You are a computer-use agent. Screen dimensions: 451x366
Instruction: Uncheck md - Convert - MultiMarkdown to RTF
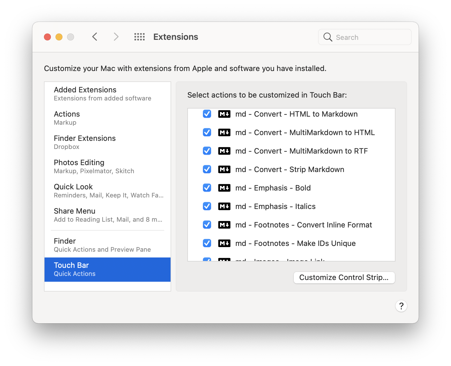(207, 151)
